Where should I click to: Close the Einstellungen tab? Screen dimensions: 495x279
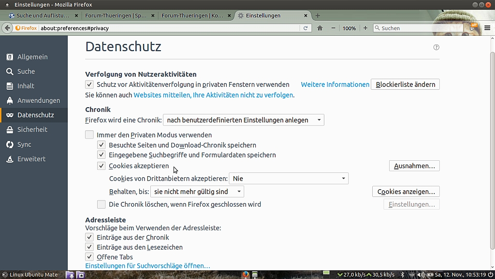[x=306, y=15]
